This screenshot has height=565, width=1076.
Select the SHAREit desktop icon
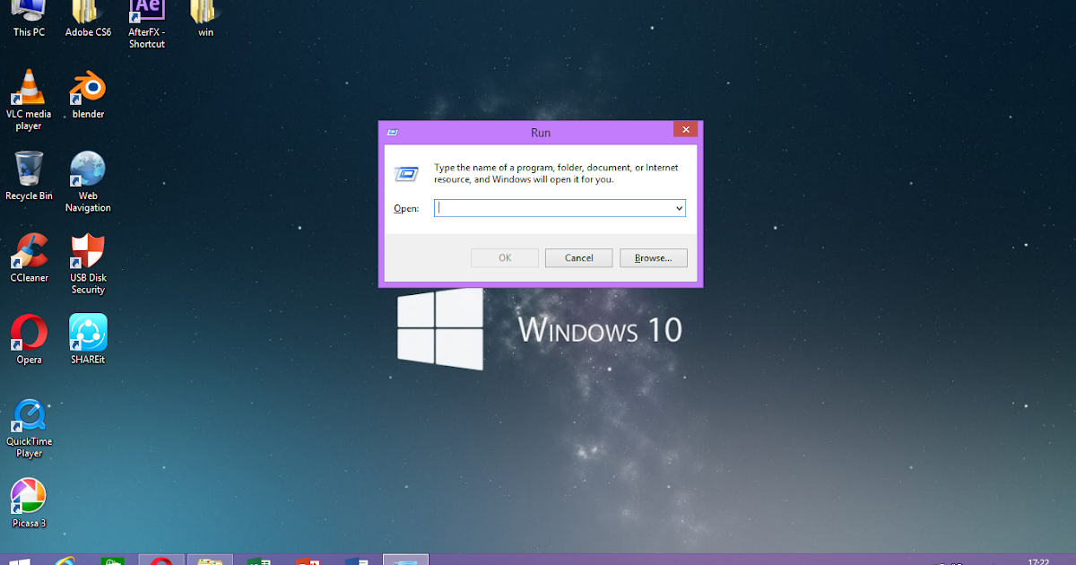pyautogui.click(x=88, y=339)
